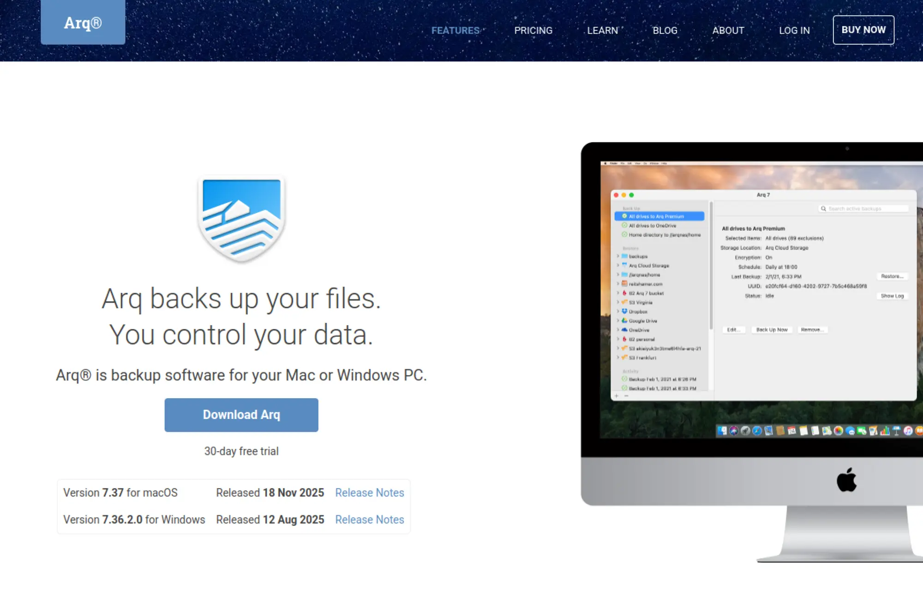Click the checkmark beside Backup Feb 1 at 6:33 PM
Viewport: 923px width, 615px height.
[624, 388]
